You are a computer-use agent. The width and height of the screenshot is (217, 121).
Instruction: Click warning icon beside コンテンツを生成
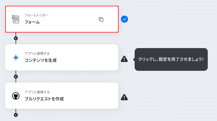pyautogui.click(x=124, y=59)
